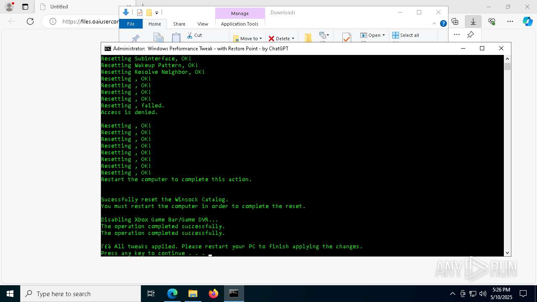
Task: Click Explorer quick access New folder icon
Action: [x=149, y=13]
